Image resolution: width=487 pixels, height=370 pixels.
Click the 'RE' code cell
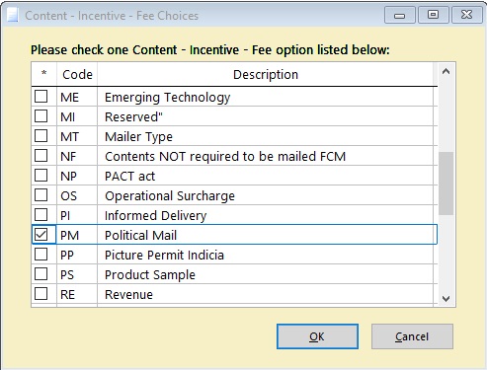tap(77, 294)
